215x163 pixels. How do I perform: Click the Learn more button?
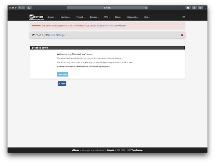(x=62, y=74)
